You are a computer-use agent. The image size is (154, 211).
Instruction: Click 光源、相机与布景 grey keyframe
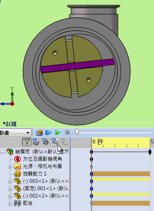(92, 166)
